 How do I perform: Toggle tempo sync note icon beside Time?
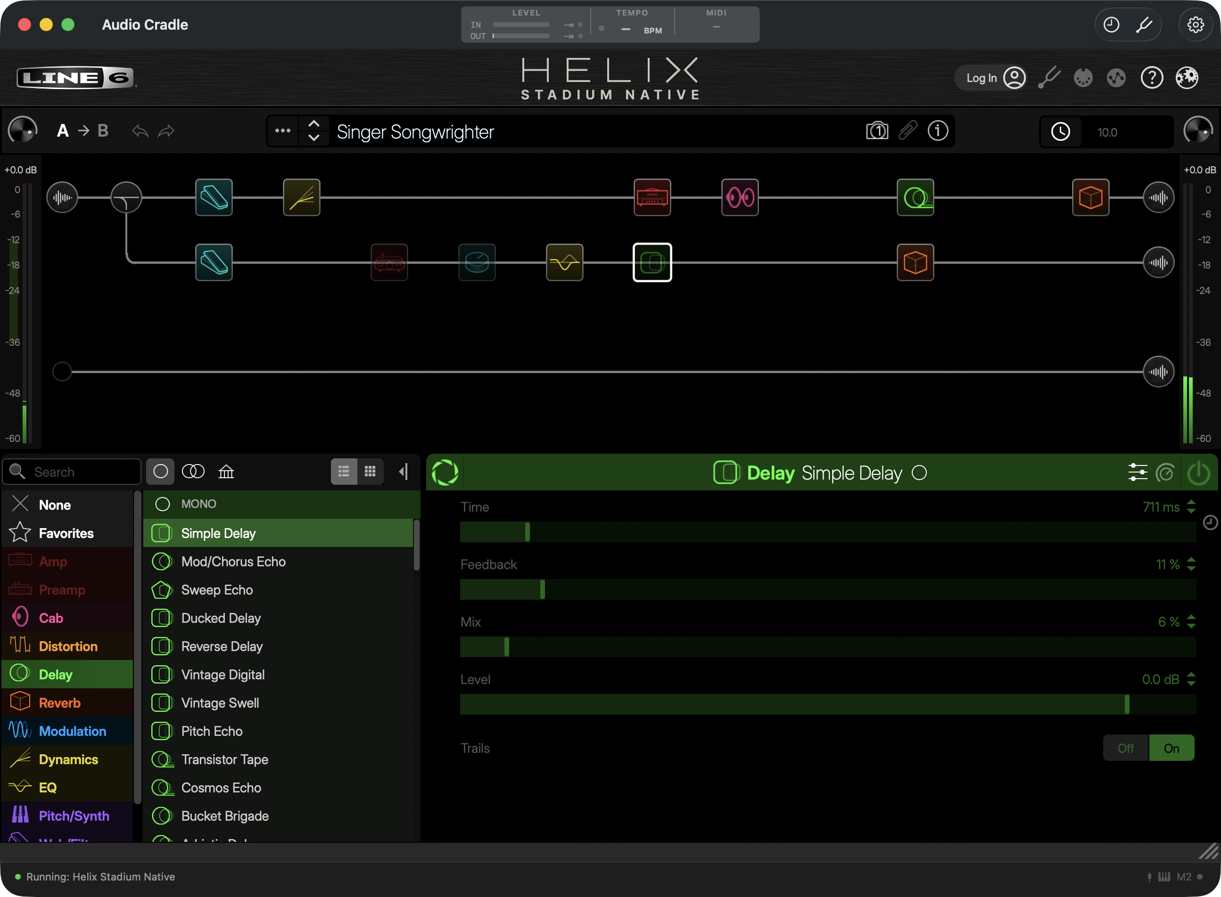pos(1210,522)
